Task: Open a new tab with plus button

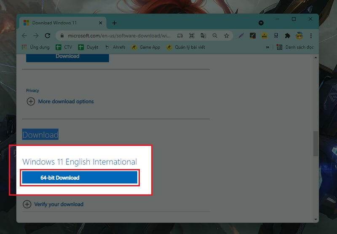Action: point(114,23)
